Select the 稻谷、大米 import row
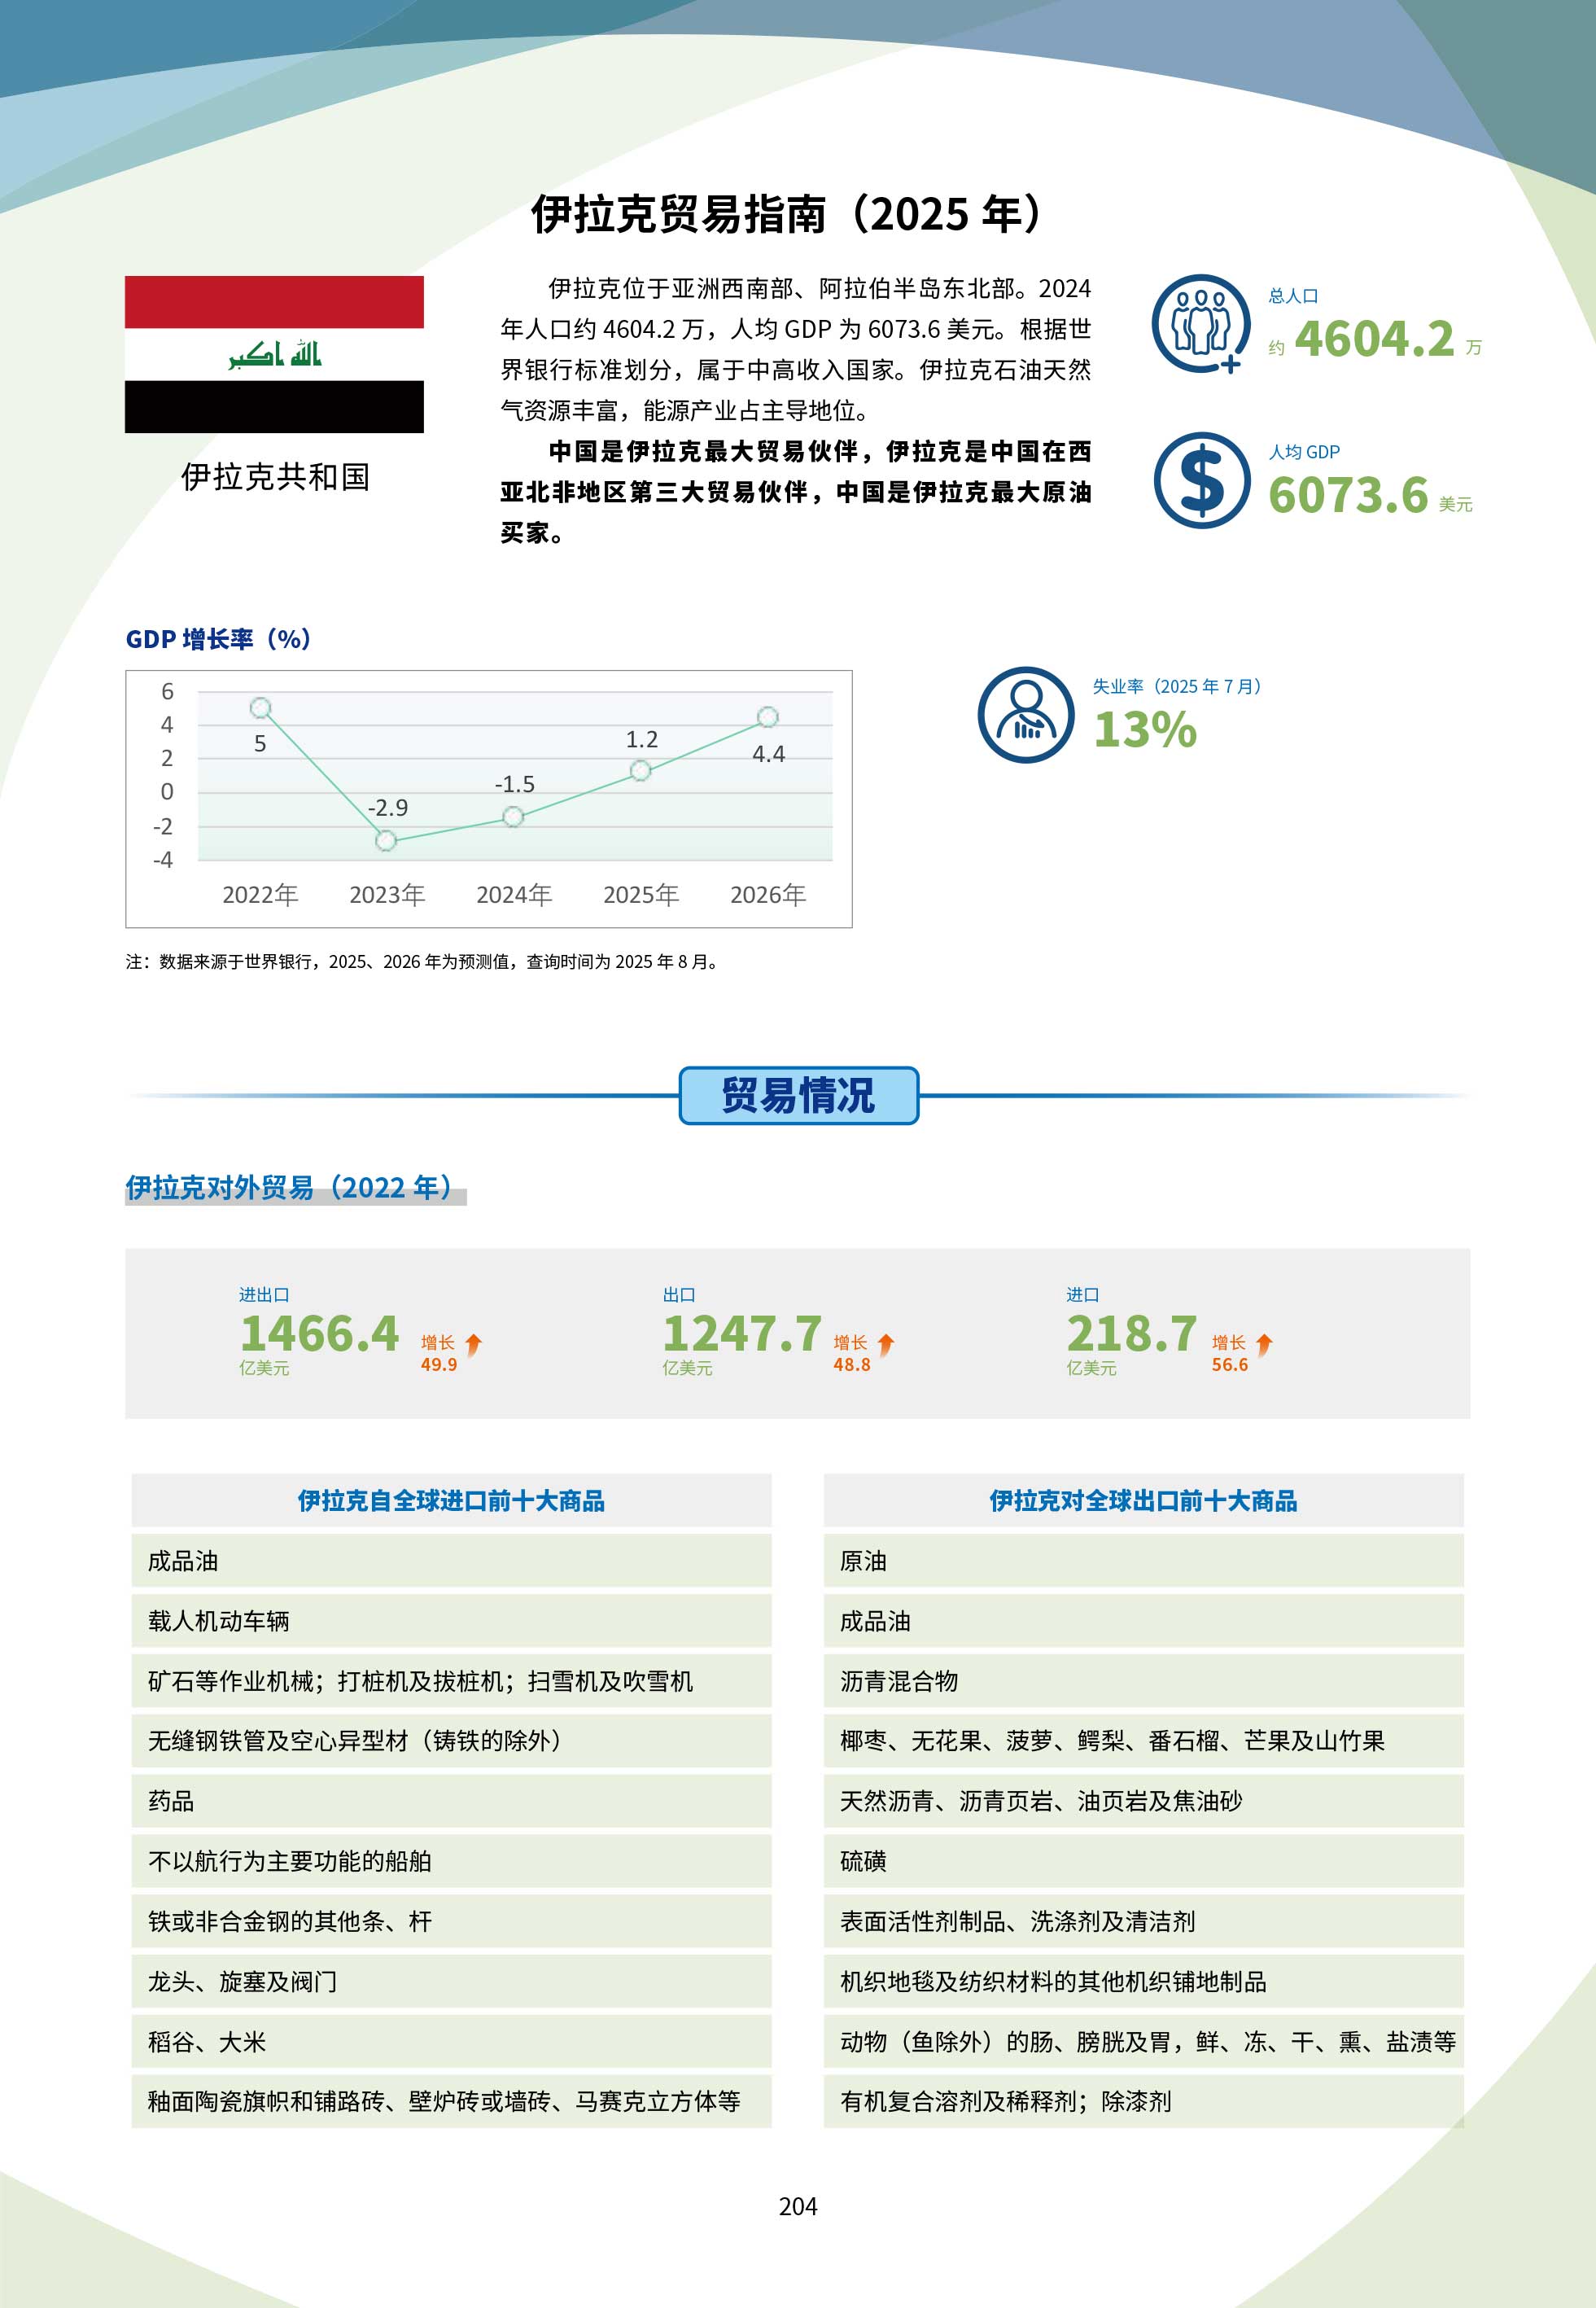 click(451, 2041)
